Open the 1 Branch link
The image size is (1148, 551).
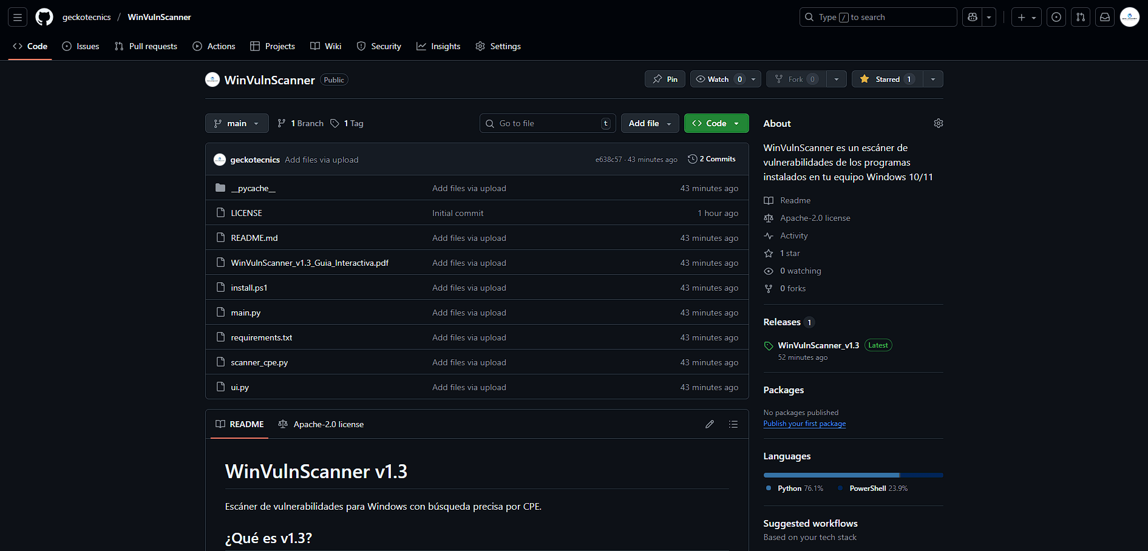pos(301,123)
